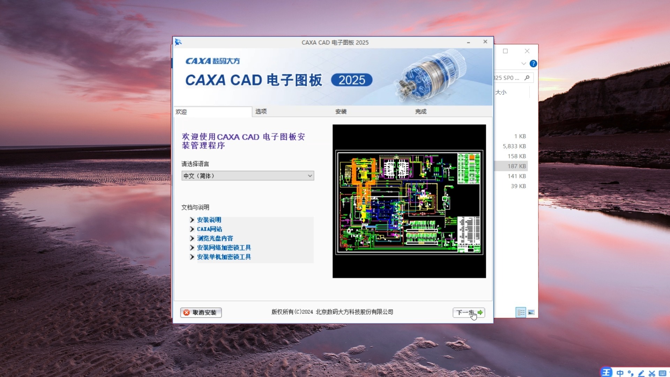Select the 141 KB file row

[511, 176]
